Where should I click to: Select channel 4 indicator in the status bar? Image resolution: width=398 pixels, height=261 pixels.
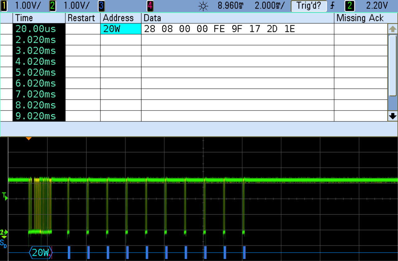(x=150, y=6)
